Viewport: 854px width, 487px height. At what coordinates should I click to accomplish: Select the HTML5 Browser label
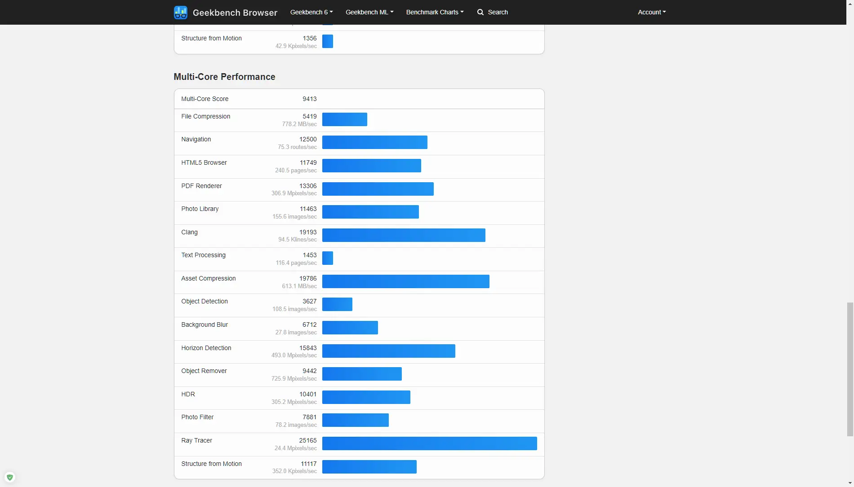tap(204, 162)
